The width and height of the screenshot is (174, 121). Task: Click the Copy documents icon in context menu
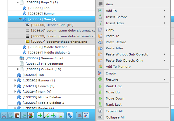[100, 30]
